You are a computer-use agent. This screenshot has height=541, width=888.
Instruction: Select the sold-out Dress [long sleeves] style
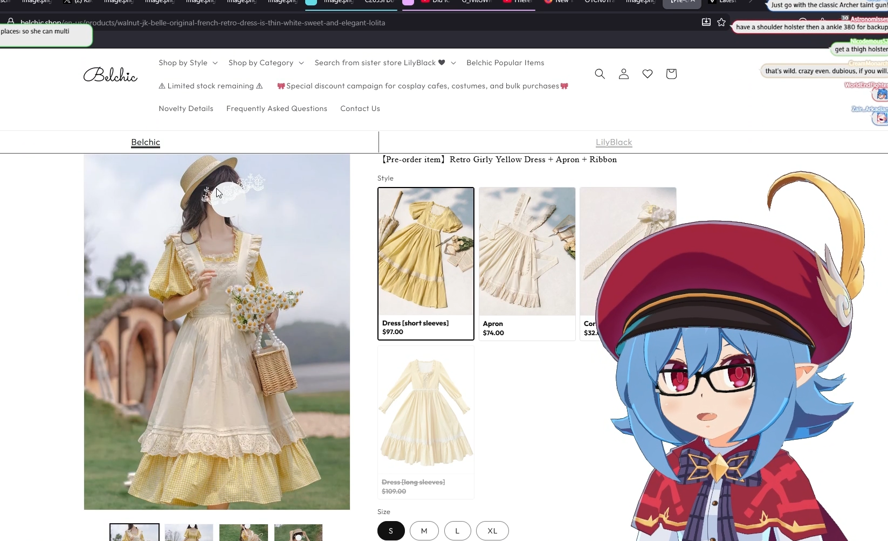pyautogui.click(x=426, y=422)
